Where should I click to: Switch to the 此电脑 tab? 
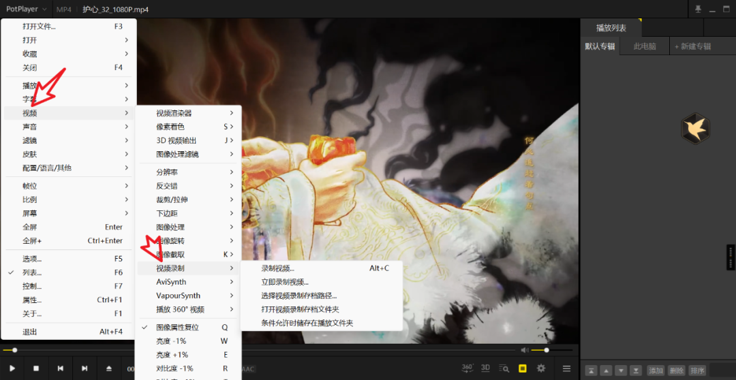645,46
